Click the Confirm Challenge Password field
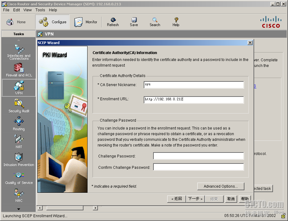 pos(199,167)
